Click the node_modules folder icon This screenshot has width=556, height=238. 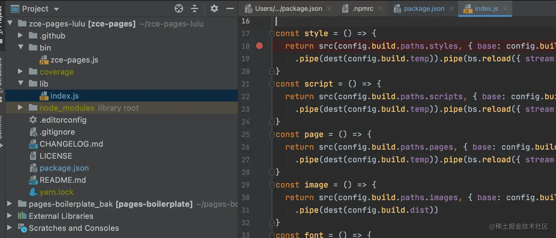[x=33, y=108]
